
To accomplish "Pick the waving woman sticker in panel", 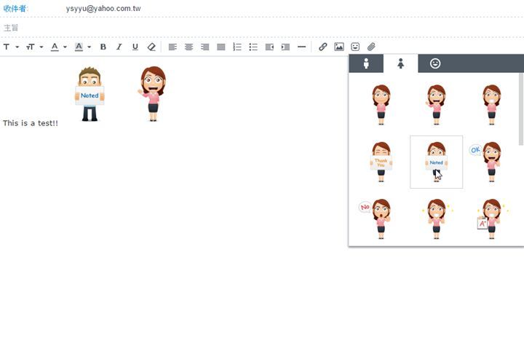I will (436, 104).
